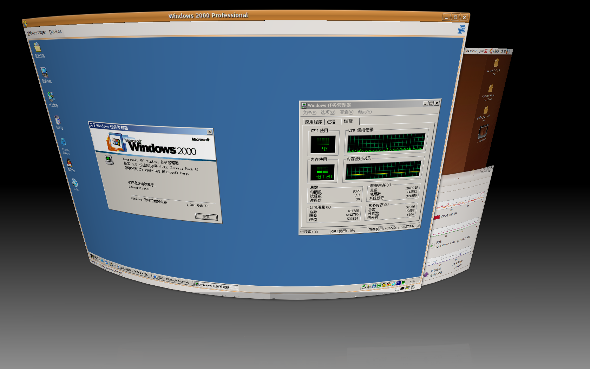The width and height of the screenshot is (590, 369).
Task: Click the purple network arrow icon in System Monitor
Action: (x=426, y=274)
